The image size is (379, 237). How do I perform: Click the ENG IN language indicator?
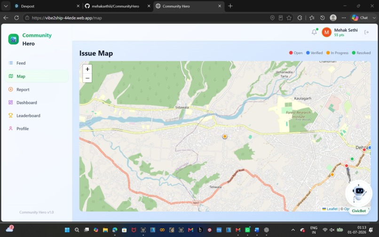coord(314,230)
